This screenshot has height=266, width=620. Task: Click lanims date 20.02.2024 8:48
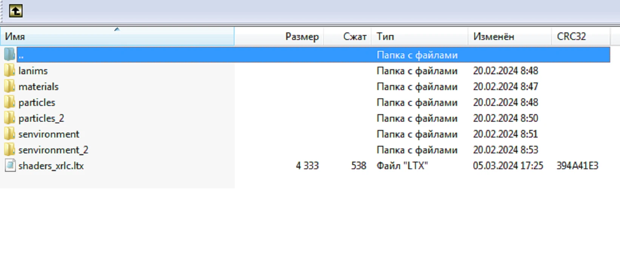coord(506,71)
